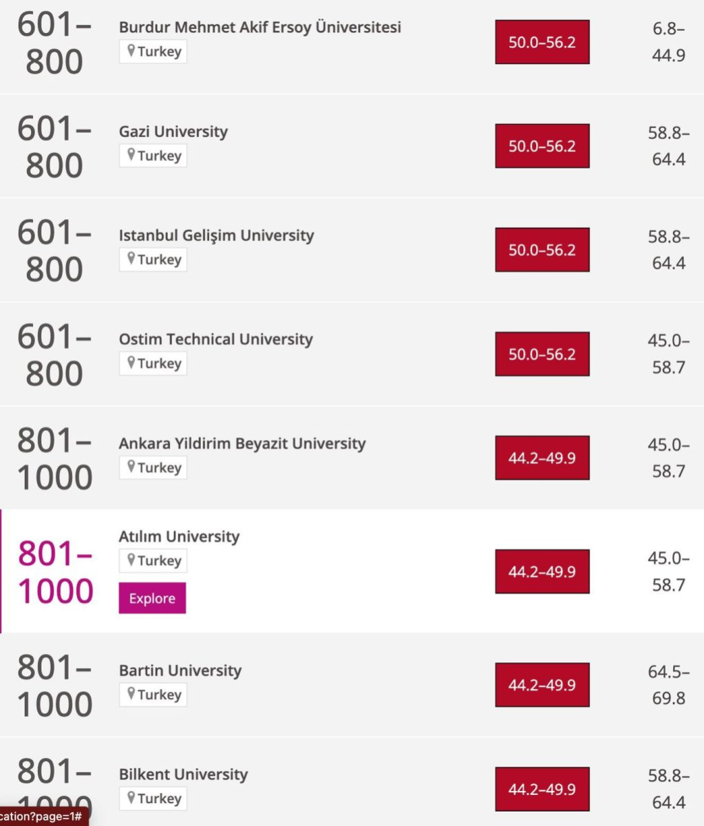Open Istanbul Gelişim University page
This screenshot has width=704, height=826.
point(216,235)
